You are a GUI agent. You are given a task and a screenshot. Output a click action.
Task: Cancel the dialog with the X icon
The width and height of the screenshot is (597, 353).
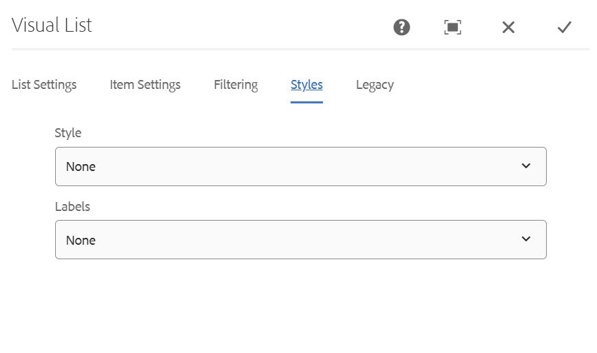click(508, 28)
